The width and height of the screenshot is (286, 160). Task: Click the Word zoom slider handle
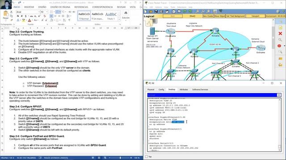[x=120, y=158]
